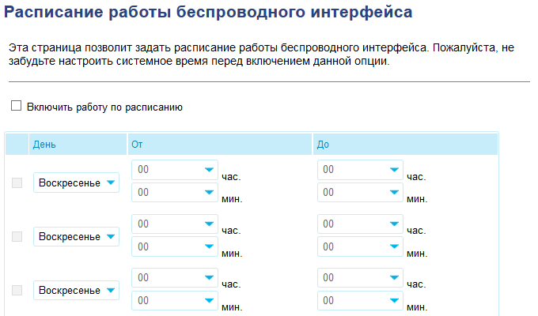Open the third row day dropdown
This screenshot has height=316, width=538.
77,290
